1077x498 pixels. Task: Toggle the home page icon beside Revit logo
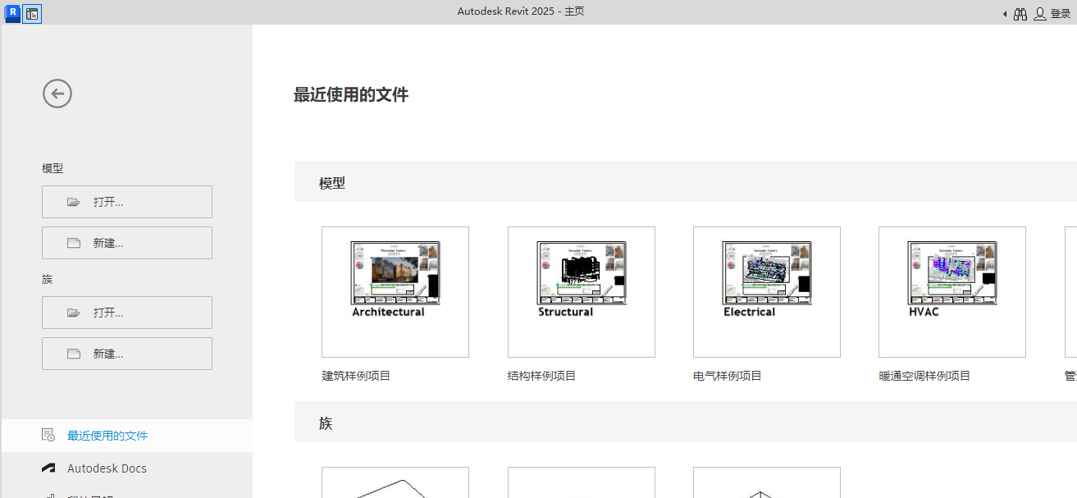32,14
